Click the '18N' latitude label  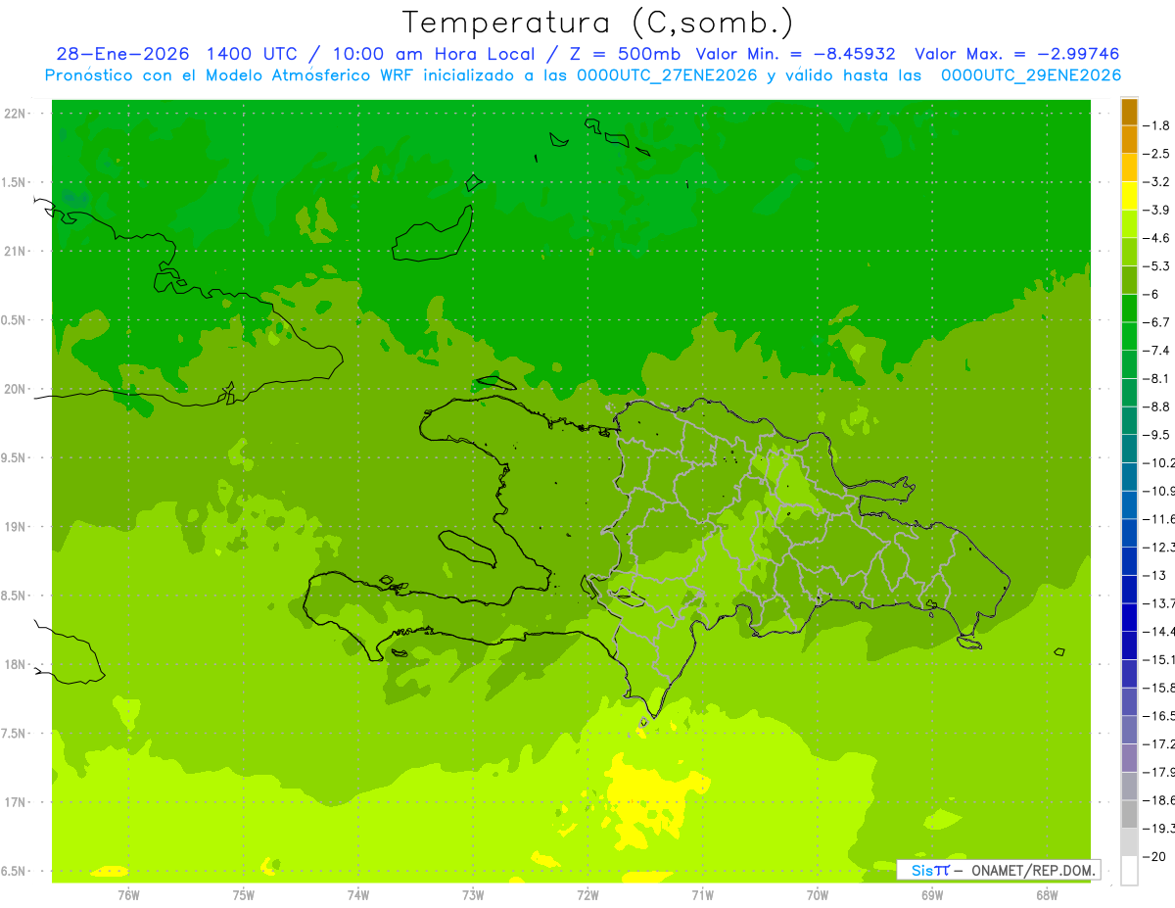point(16,664)
